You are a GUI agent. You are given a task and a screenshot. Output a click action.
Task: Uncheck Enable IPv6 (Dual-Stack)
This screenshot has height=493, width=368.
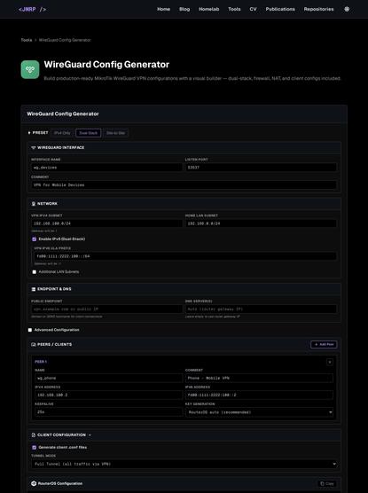pyautogui.click(x=35, y=239)
